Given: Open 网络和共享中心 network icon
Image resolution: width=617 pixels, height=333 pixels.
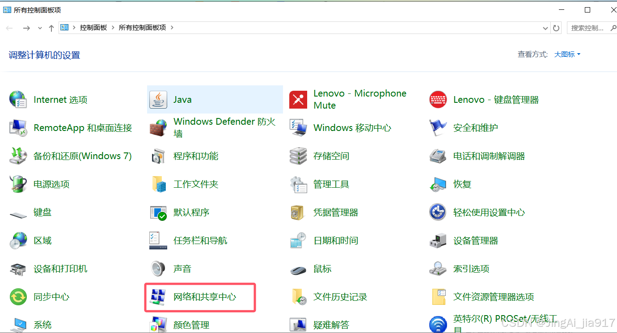Looking at the screenshot, I should pyautogui.click(x=158, y=297).
